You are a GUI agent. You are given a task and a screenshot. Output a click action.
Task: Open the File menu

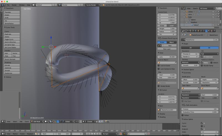point(8,5)
